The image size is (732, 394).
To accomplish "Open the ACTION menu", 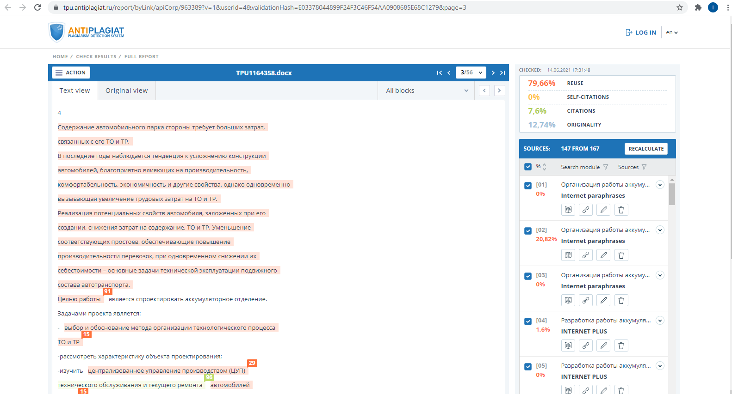I will click(71, 73).
